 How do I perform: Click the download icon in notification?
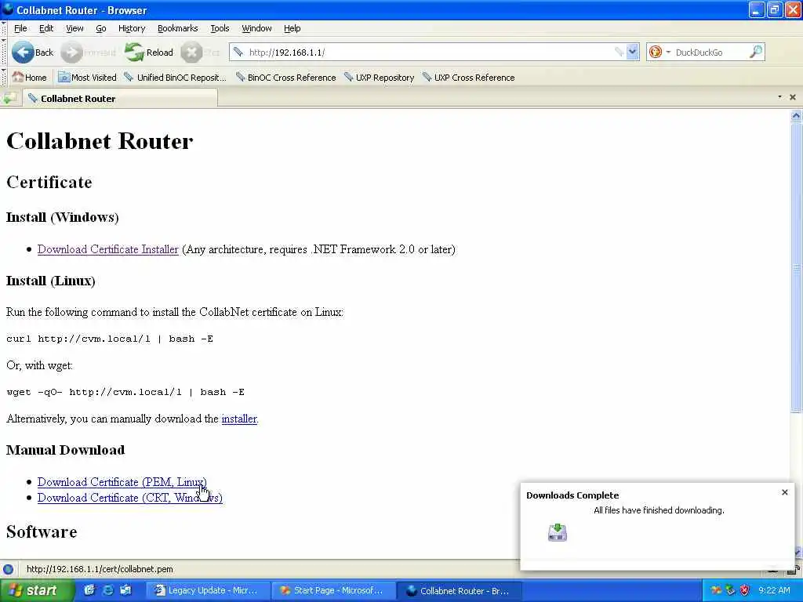[x=558, y=532]
